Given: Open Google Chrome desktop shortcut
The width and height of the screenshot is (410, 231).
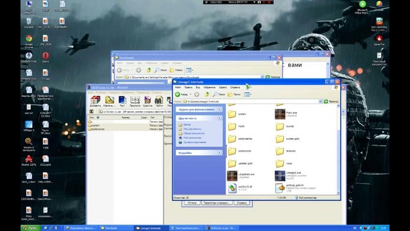Looking at the screenshot, I should coord(29,41).
